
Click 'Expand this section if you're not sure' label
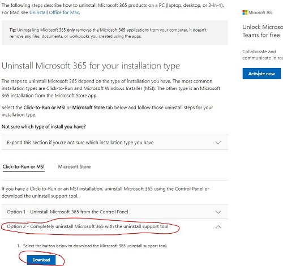[80, 143]
